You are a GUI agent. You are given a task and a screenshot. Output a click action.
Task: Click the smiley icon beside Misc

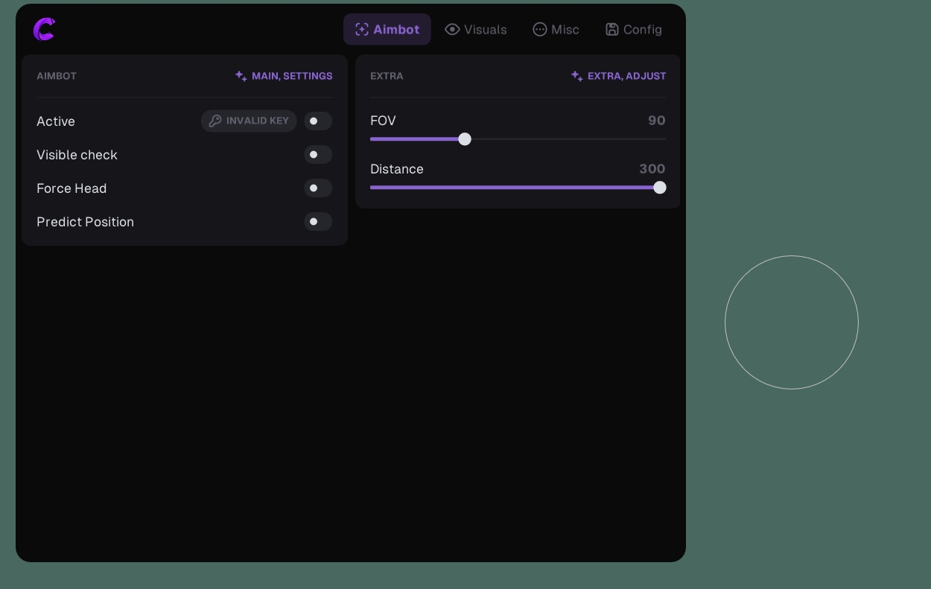point(538,29)
